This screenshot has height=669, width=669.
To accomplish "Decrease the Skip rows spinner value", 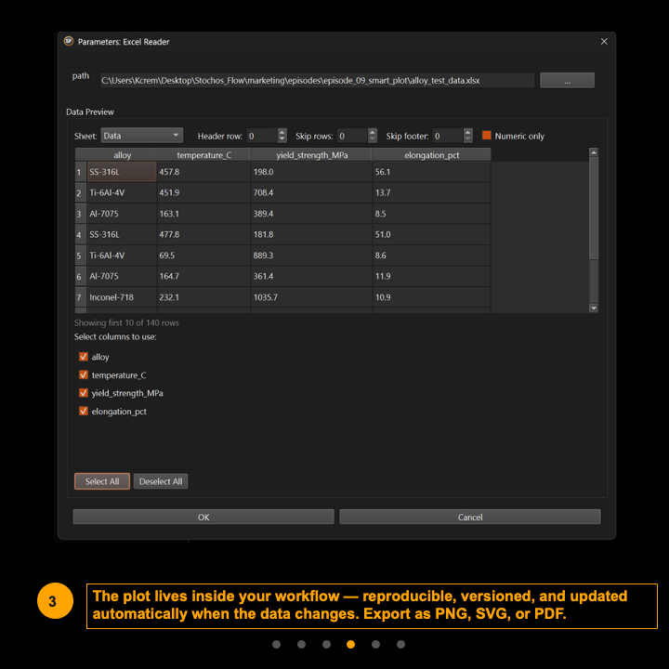I will [x=373, y=139].
